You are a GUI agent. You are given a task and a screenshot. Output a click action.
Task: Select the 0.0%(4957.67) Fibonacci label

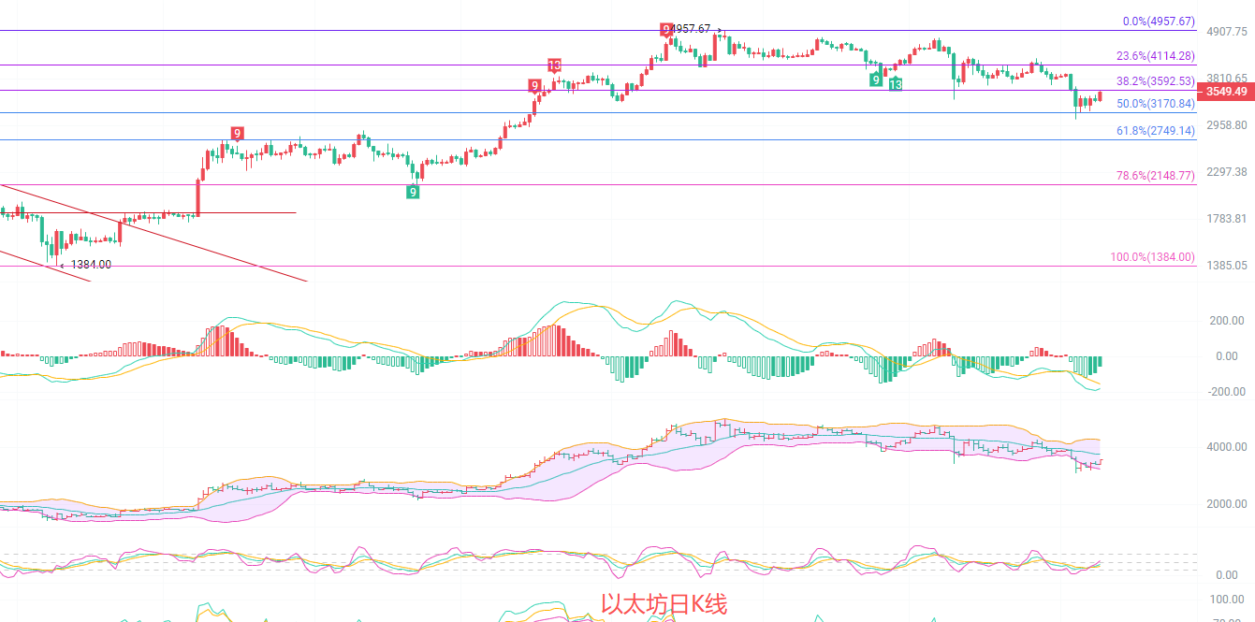[x=1159, y=22]
